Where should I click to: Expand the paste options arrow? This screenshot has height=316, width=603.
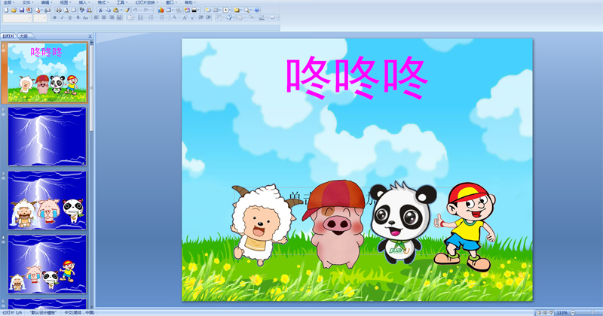tap(121, 11)
